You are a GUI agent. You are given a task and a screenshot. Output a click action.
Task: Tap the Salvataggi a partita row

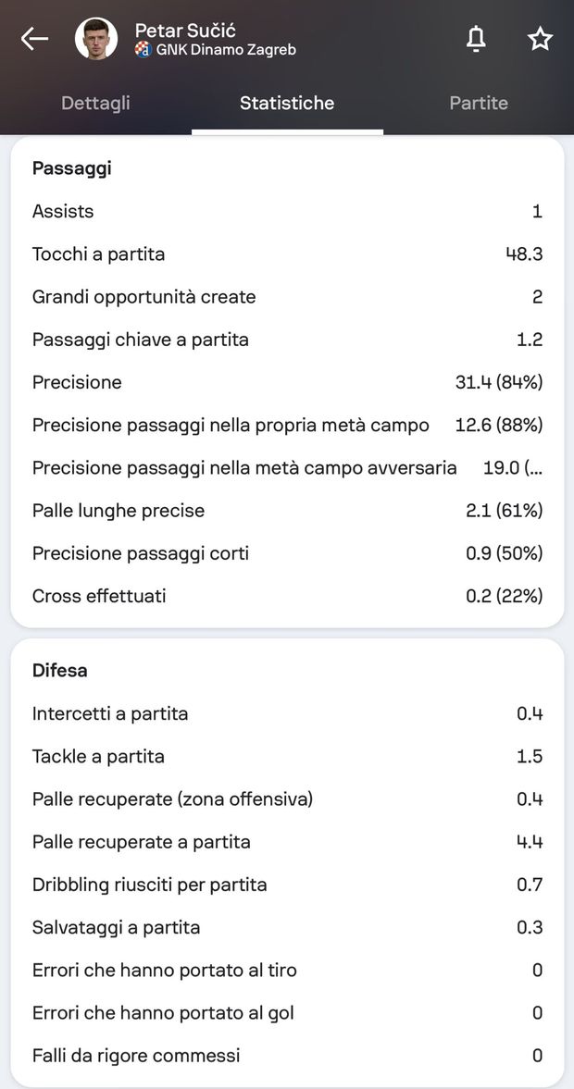(x=287, y=927)
